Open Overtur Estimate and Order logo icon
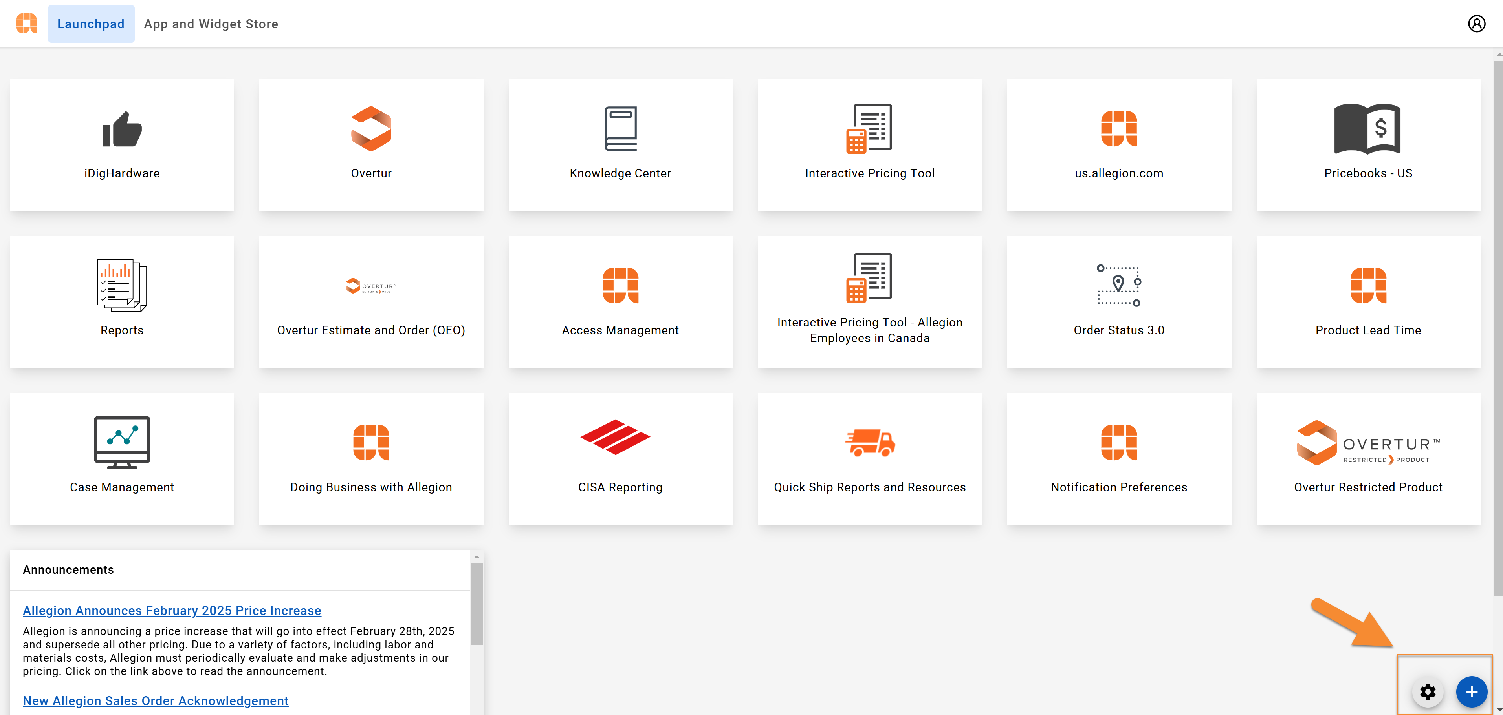1503x715 pixels. 371,286
